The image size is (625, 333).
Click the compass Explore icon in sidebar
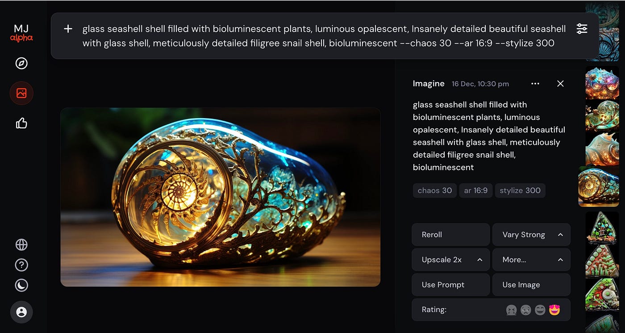coord(21,63)
